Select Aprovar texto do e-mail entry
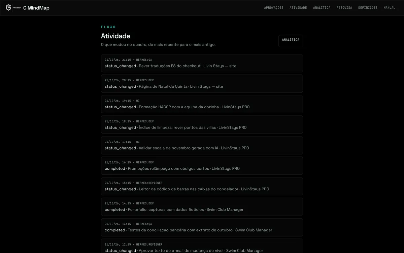 pos(202,246)
